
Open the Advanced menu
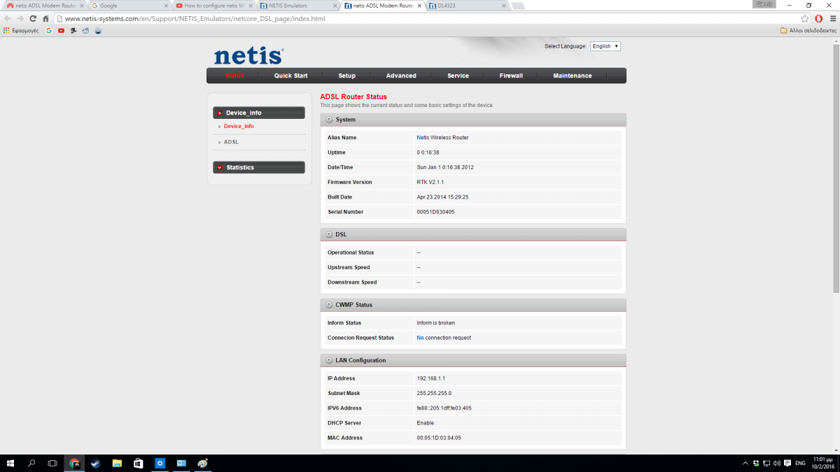point(401,76)
